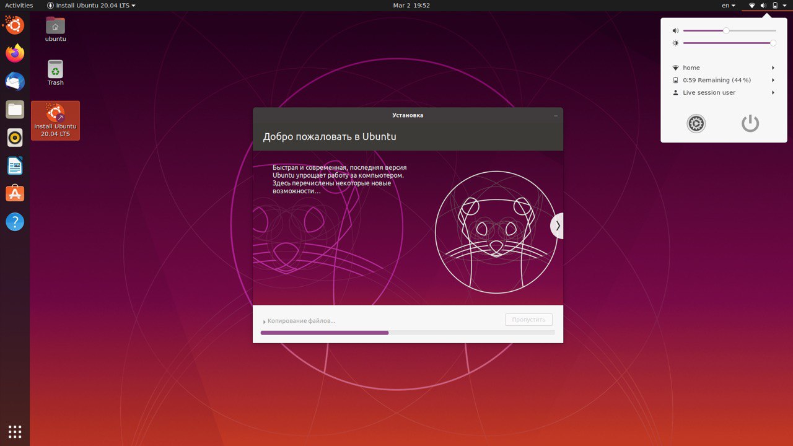Open the en keyboard layout dropdown

coord(729,6)
